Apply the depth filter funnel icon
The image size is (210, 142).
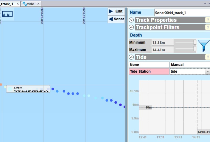[203, 46]
